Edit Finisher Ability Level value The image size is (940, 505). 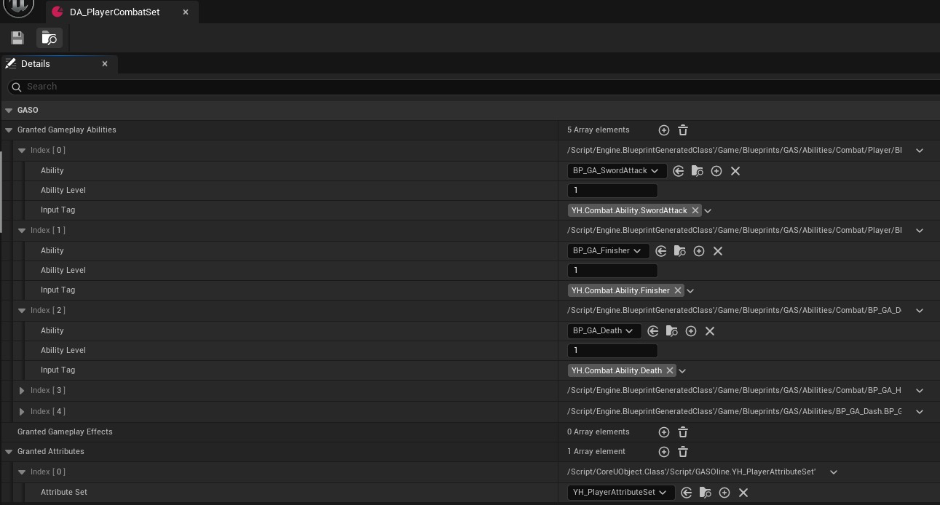pyautogui.click(x=612, y=271)
